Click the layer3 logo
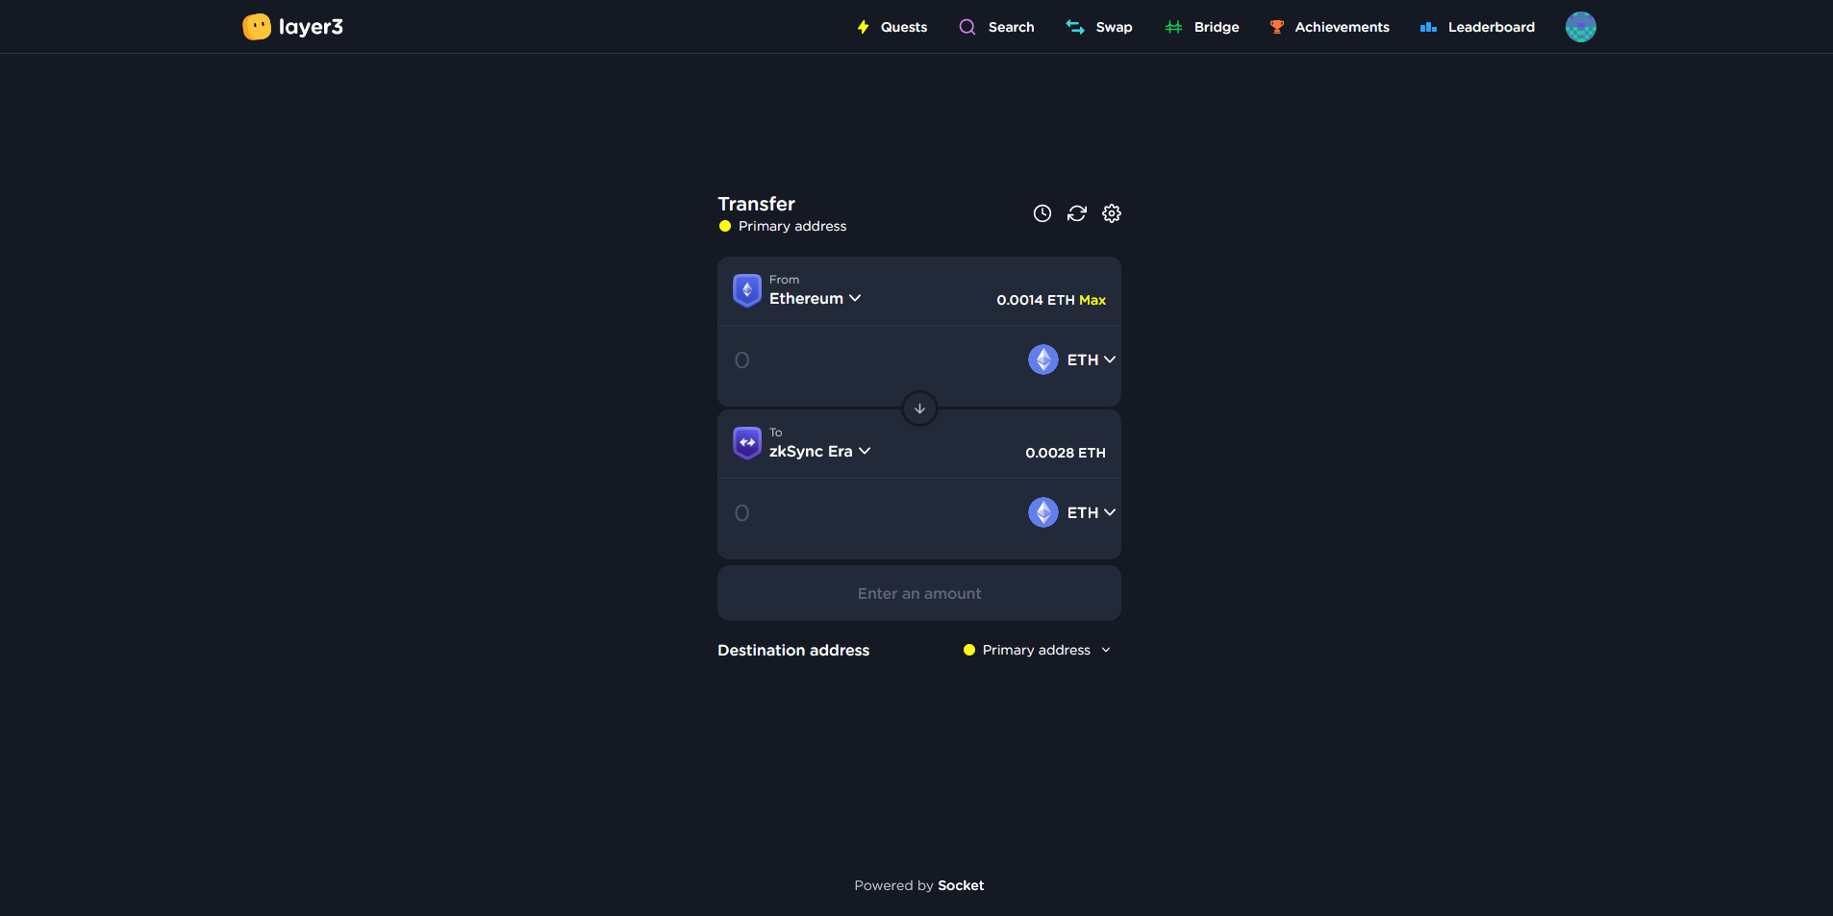 pyautogui.click(x=292, y=27)
